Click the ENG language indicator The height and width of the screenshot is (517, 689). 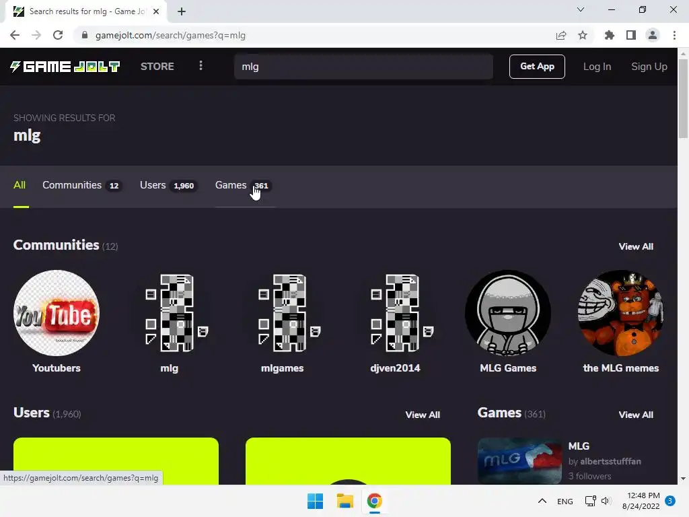click(565, 501)
